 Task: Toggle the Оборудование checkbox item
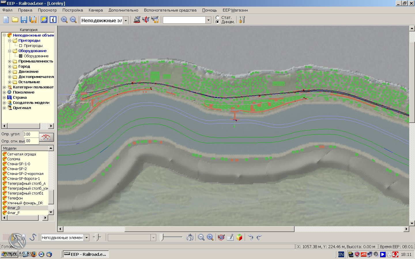(x=20, y=56)
